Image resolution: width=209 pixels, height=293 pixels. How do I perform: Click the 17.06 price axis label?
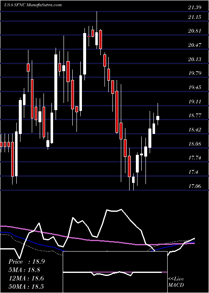click(x=195, y=186)
